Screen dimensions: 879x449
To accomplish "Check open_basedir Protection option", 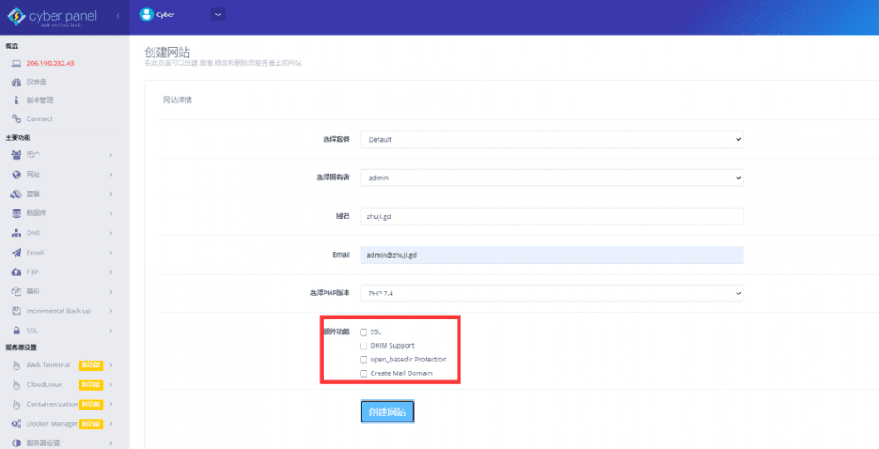I will [364, 360].
